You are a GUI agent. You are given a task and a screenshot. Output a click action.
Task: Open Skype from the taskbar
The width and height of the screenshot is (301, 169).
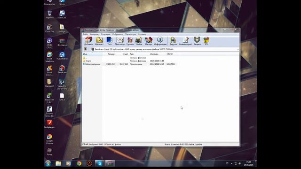coord(100,163)
